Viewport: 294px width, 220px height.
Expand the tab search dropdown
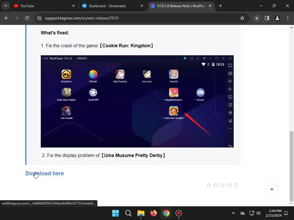point(6,6)
